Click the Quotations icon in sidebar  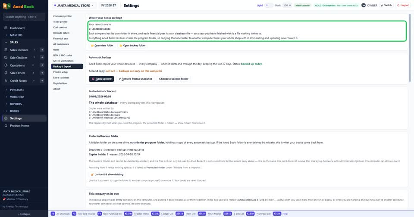coord(6,65)
